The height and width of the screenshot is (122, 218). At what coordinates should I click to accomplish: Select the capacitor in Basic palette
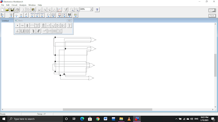pos(27,26)
